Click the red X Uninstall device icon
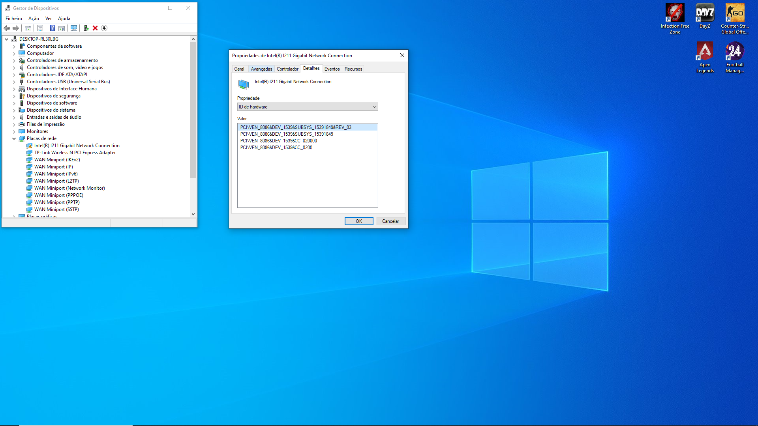This screenshot has height=426, width=758. click(x=95, y=28)
